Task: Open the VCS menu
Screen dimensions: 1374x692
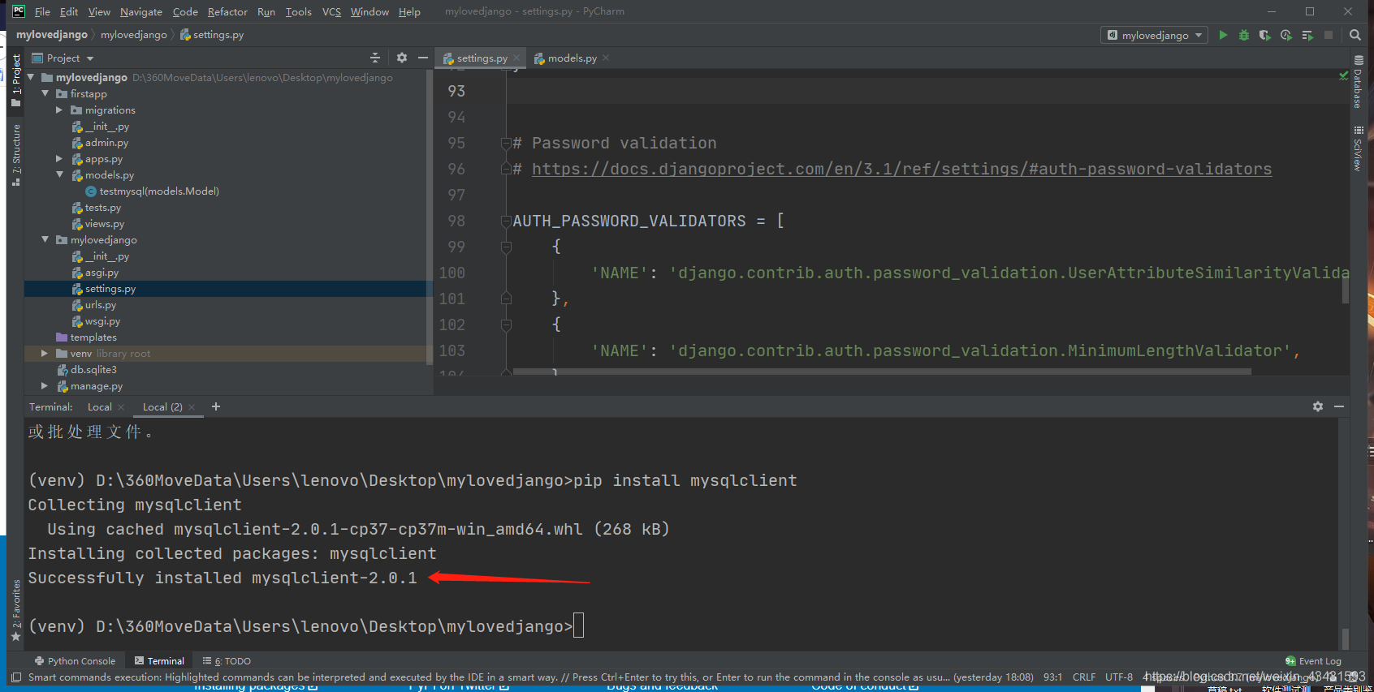Action: click(x=331, y=11)
